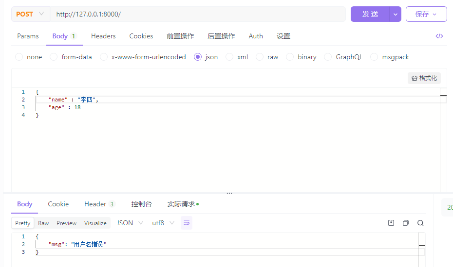The width and height of the screenshot is (453, 267).
Task: Toggle the word wrap icon in response
Action: [x=187, y=223]
